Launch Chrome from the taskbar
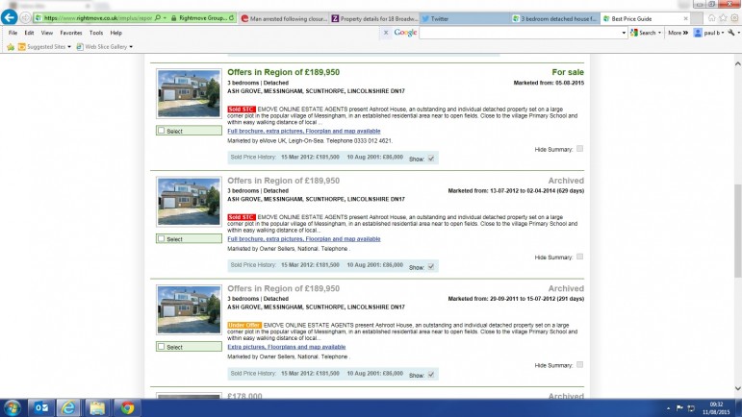The height and width of the screenshot is (417, 742). (128, 406)
